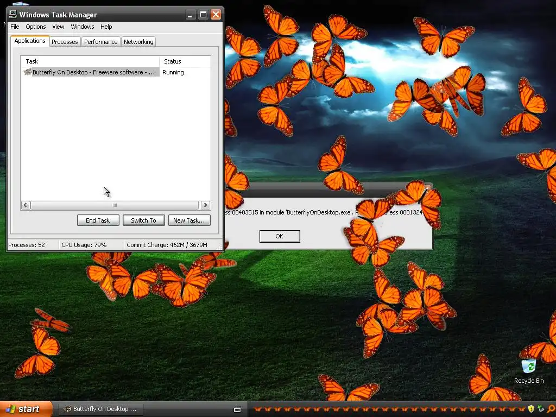Switch to the Networking tab
Screen dimensions: 556x417
[x=138, y=42]
